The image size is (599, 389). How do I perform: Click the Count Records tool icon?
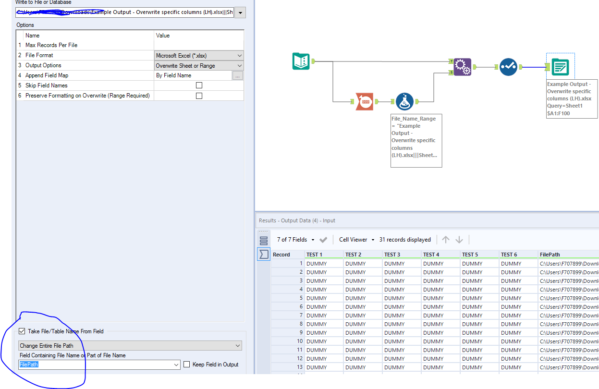[365, 101]
